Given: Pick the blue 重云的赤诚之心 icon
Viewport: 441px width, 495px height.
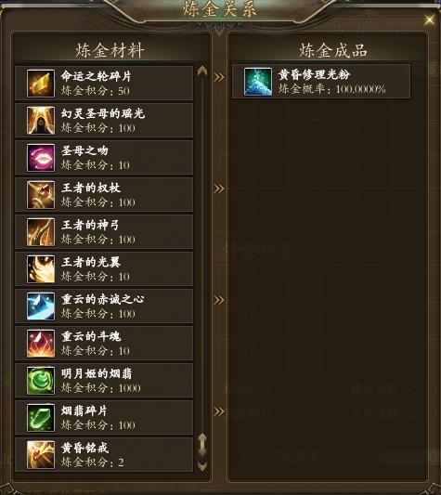Looking at the screenshot, I should (41, 306).
